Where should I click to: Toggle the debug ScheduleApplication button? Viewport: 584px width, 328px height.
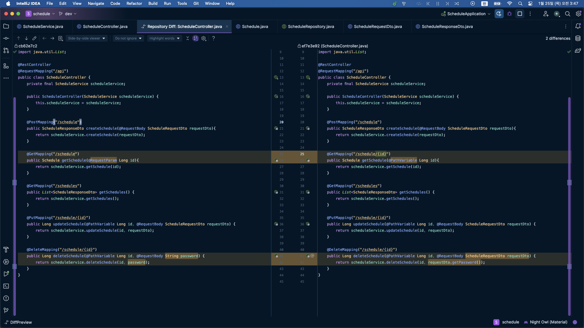pyautogui.click(x=509, y=14)
